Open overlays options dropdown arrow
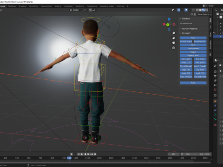The width and height of the screenshot is (223, 167). (x=189, y=10)
